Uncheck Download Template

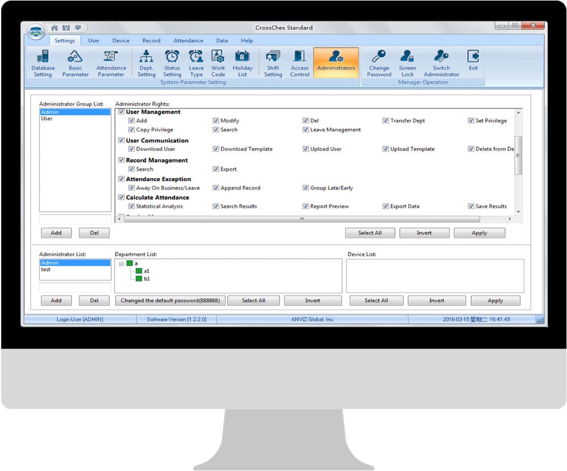click(x=216, y=149)
